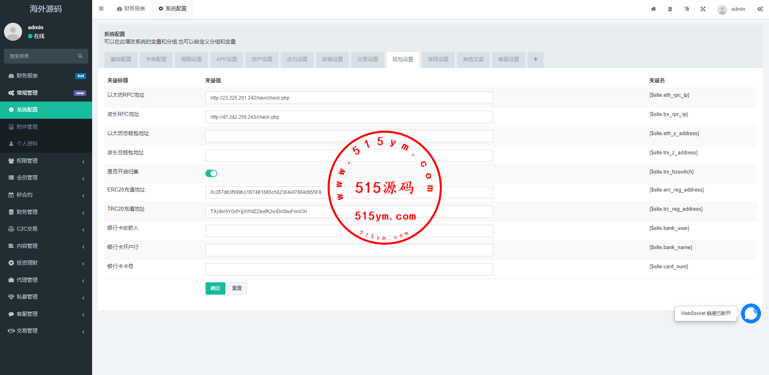Click the fullscreen expand icon

tap(703, 9)
